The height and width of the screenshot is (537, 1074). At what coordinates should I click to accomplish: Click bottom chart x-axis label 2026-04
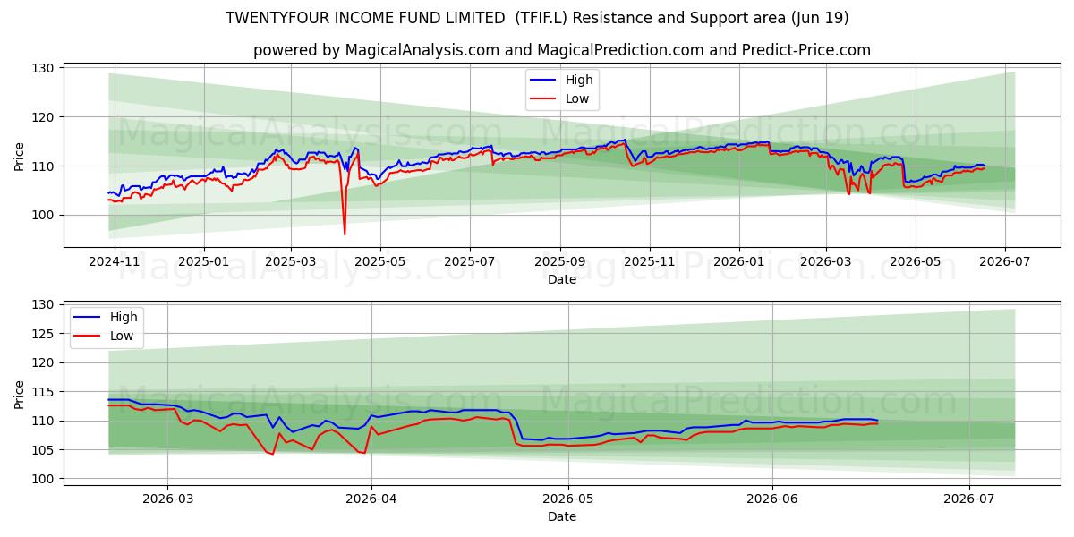click(x=371, y=499)
